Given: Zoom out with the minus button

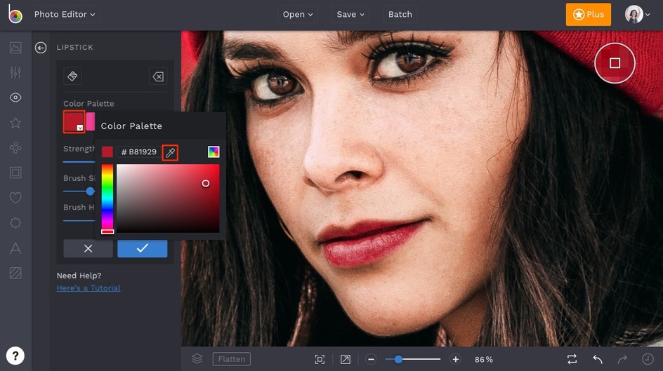Looking at the screenshot, I should 371,360.
